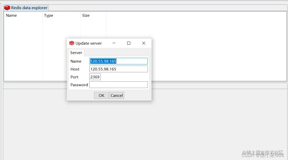The height and width of the screenshot is (160, 288).
Task: Select the Server tab in Update server dialog
Action: pos(76,53)
